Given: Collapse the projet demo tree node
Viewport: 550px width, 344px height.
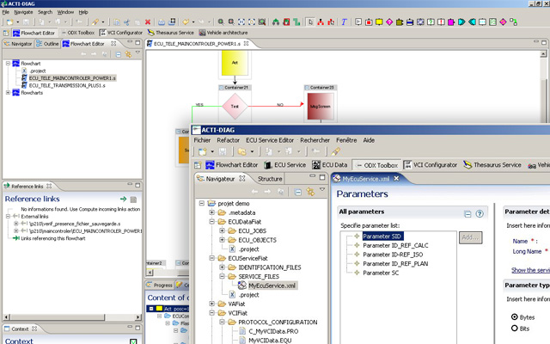Looking at the screenshot, I should [202, 203].
